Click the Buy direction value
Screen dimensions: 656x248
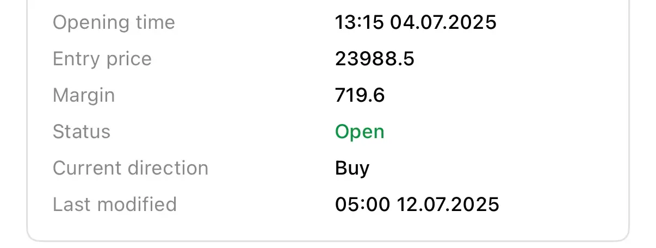tap(352, 169)
